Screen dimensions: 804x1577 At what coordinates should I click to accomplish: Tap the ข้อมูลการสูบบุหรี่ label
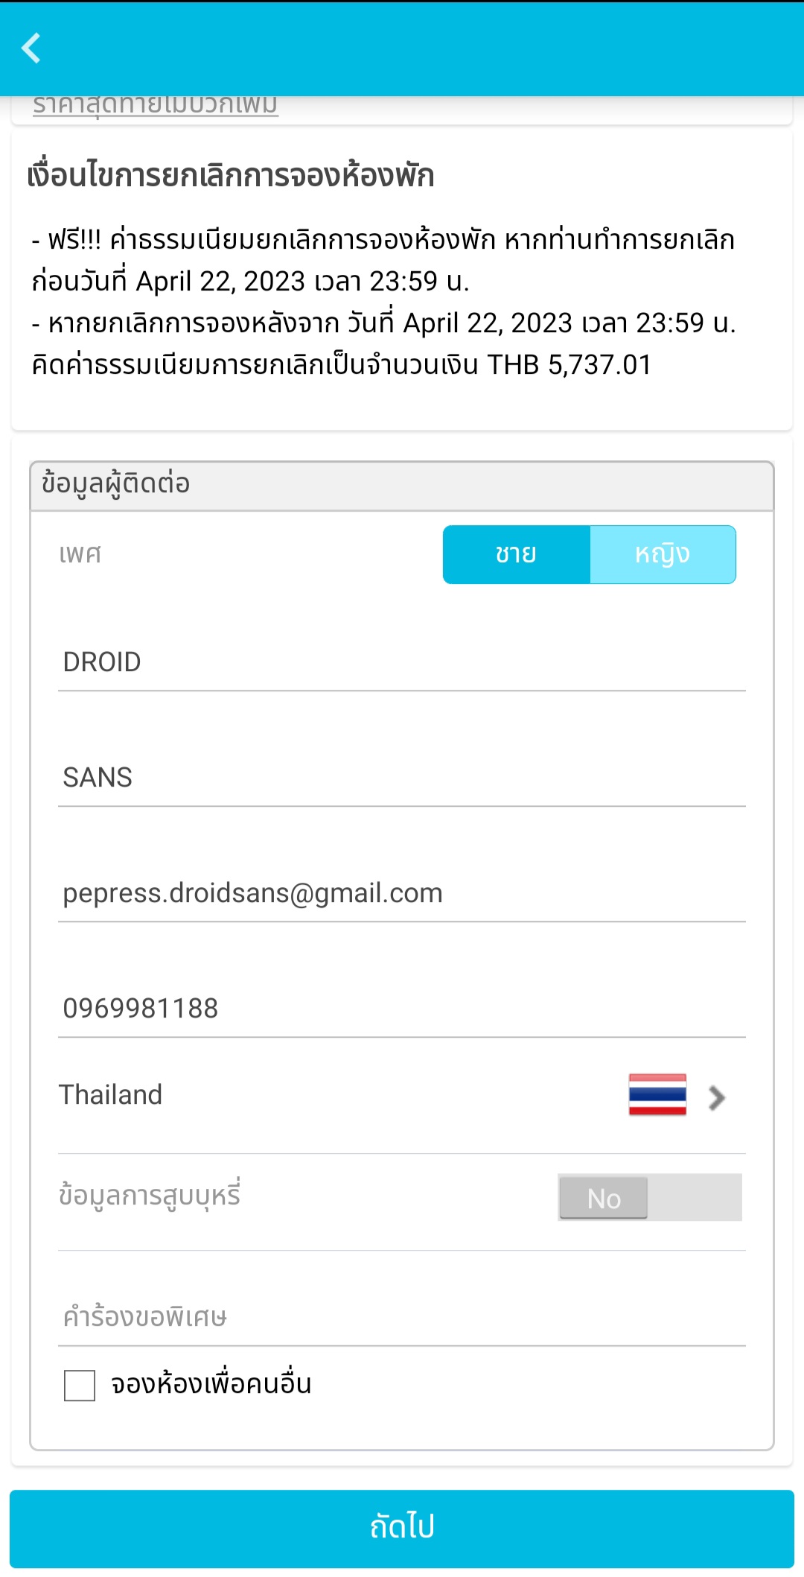[150, 1196]
